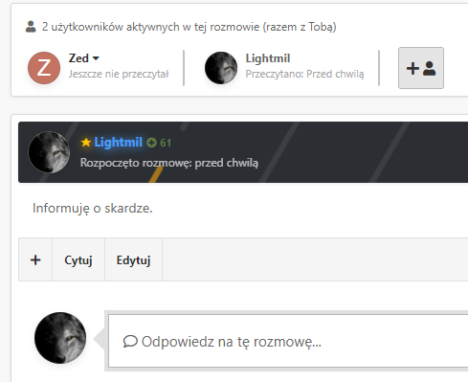This screenshot has height=382, width=468.
Task: Click the Edytuj edit button
Action: coord(133,259)
